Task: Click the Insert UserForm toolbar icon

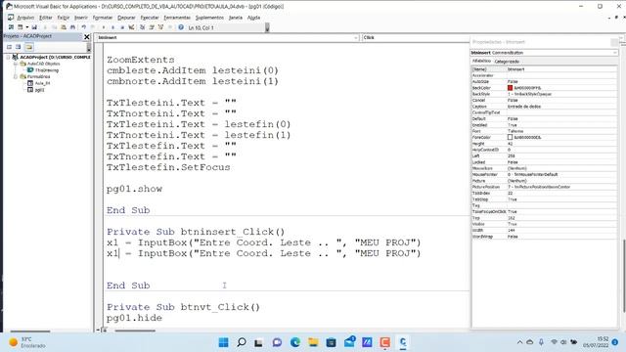Action: pos(20,27)
